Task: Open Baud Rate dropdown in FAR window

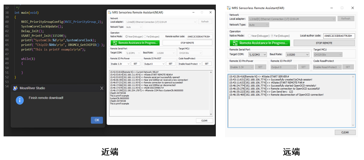Action: pyautogui.click(x=297, y=55)
